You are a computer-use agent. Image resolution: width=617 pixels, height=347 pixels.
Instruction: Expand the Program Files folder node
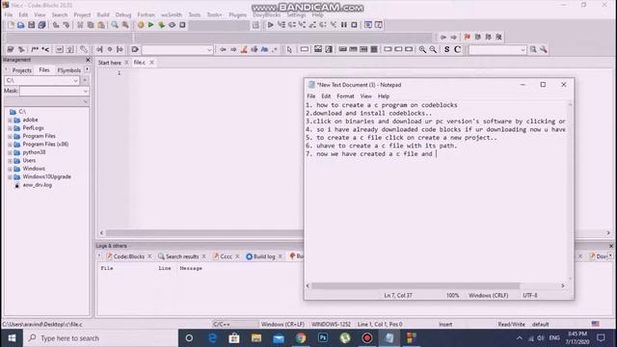point(10,136)
